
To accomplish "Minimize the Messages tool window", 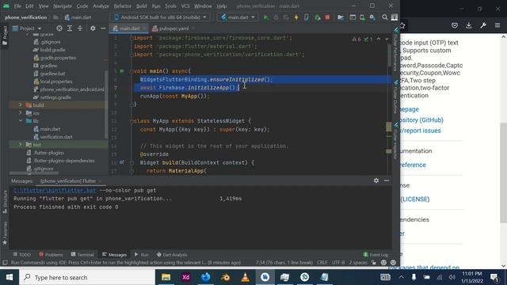I will coord(387,180).
